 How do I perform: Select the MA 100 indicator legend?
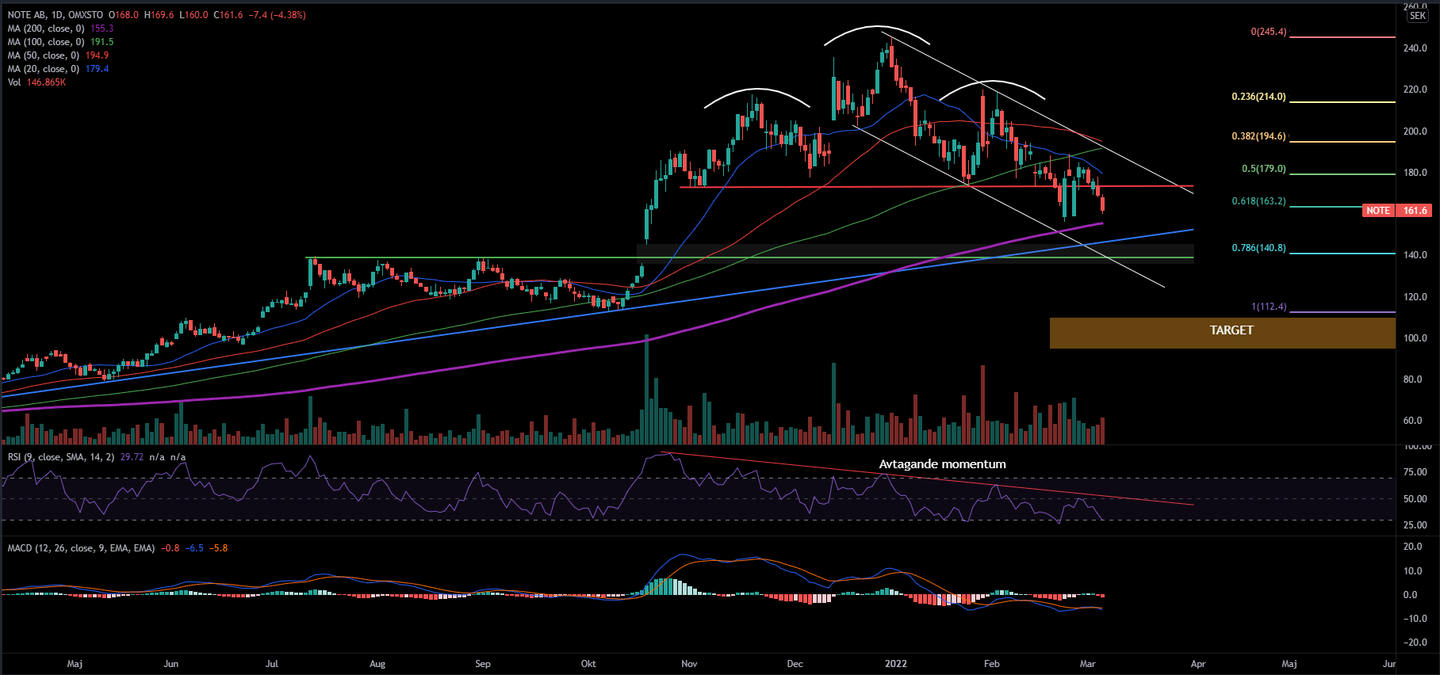[46, 42]
